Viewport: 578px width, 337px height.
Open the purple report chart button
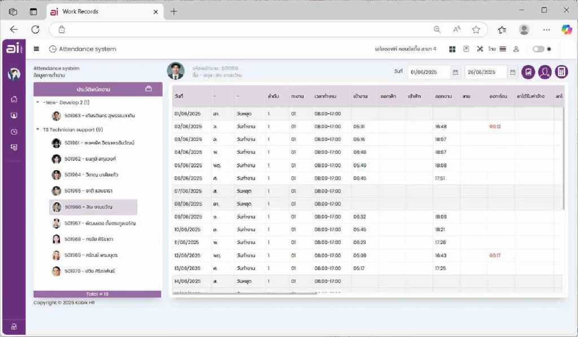click(x=528, y=72)
